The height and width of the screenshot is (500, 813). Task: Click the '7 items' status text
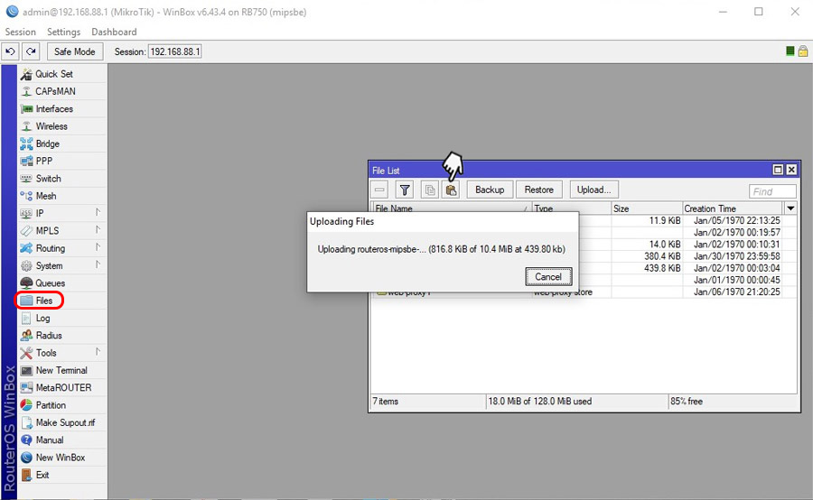(385, 401)
